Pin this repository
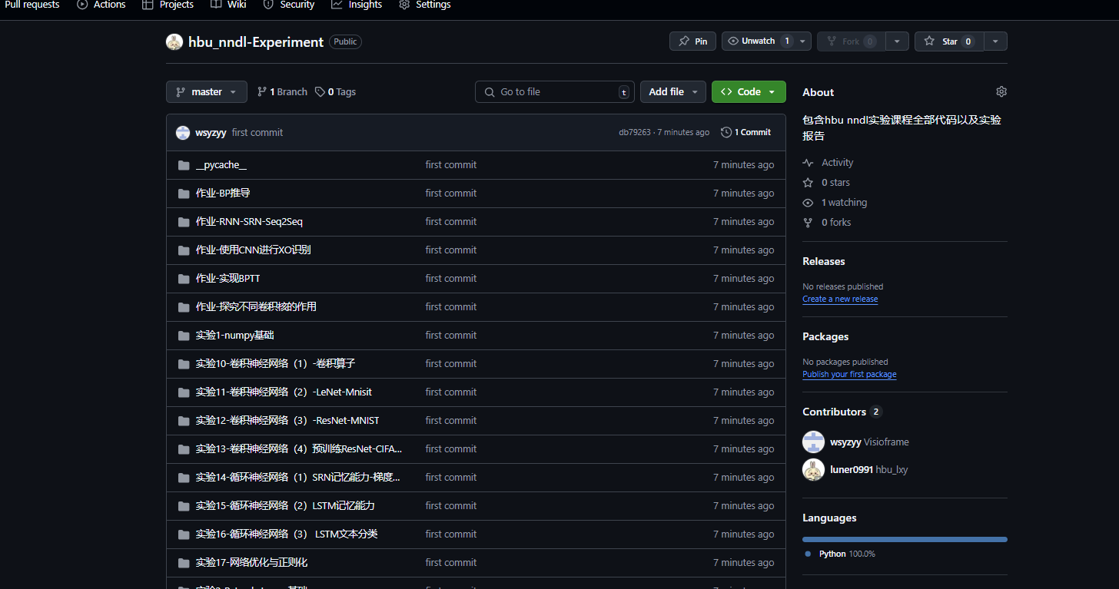Screen dimensions: 1119x589 coord(692,41)
